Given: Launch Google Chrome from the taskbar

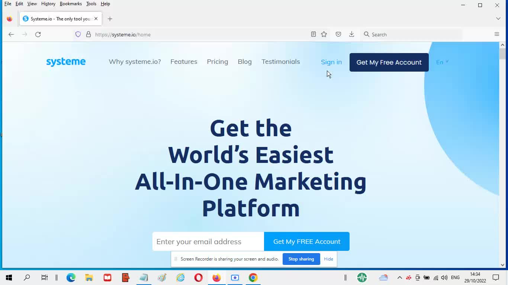Looking at the screenshot, I should coord(253,278).
